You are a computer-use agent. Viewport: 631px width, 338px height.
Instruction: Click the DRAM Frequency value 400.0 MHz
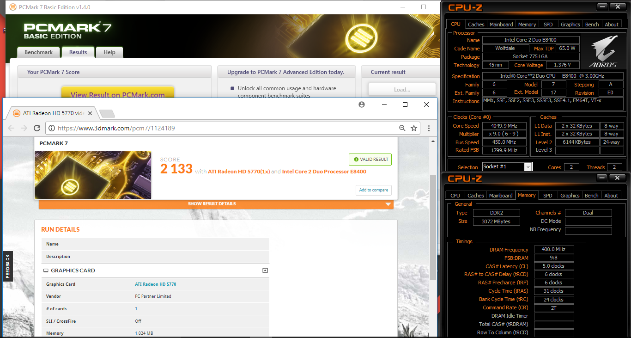pyautogui.click(x=553, y=249)
